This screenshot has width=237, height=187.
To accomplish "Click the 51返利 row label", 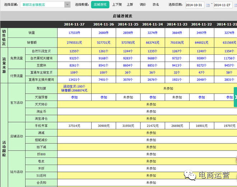I will (41, 175).
